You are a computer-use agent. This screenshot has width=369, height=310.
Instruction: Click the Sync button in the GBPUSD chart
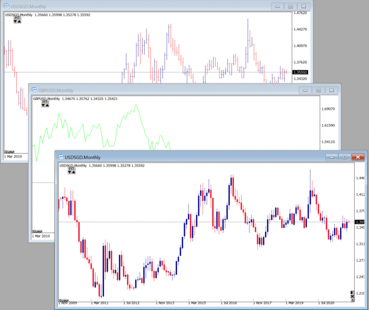tap(37, 231)
